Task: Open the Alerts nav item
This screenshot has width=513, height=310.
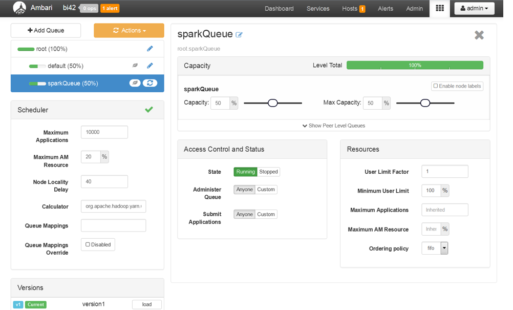Action: pyautogui.click(x=386, y=9)
